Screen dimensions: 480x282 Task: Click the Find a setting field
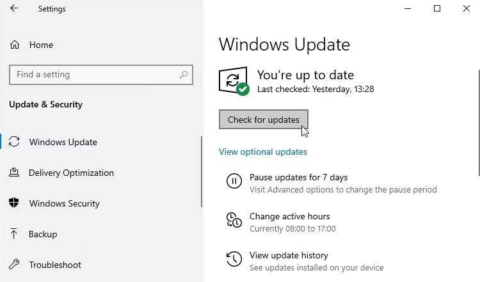pyautogui.click(x=101, y=75)
